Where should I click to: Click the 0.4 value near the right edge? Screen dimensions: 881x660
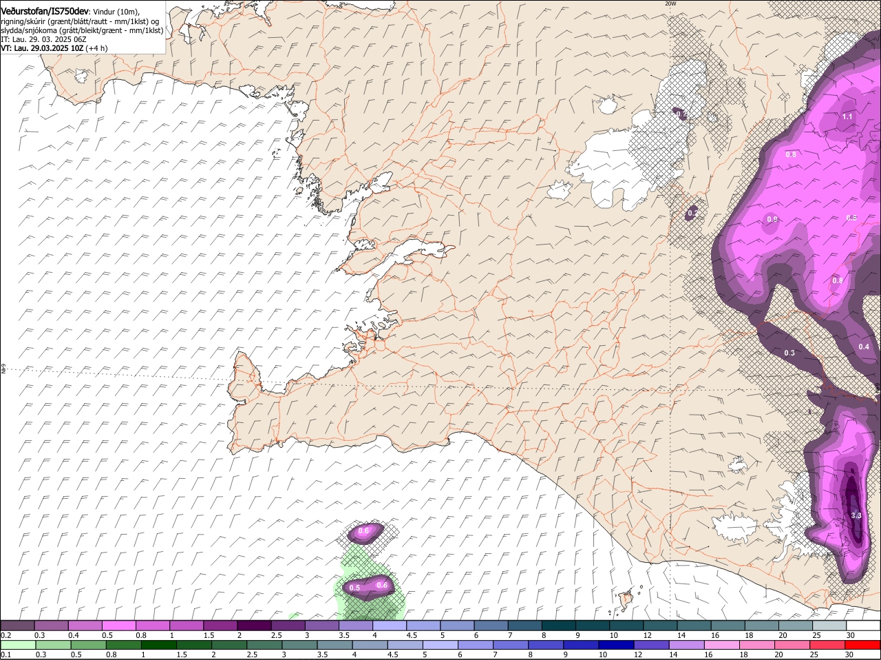pyautogui.click(x=864, y=347)
